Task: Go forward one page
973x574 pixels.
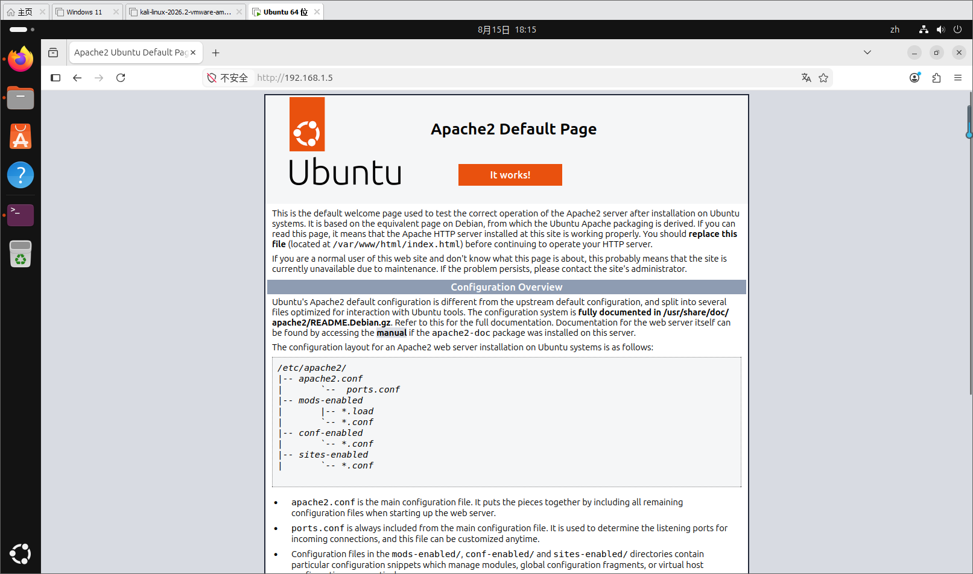Action: (99, 78)
